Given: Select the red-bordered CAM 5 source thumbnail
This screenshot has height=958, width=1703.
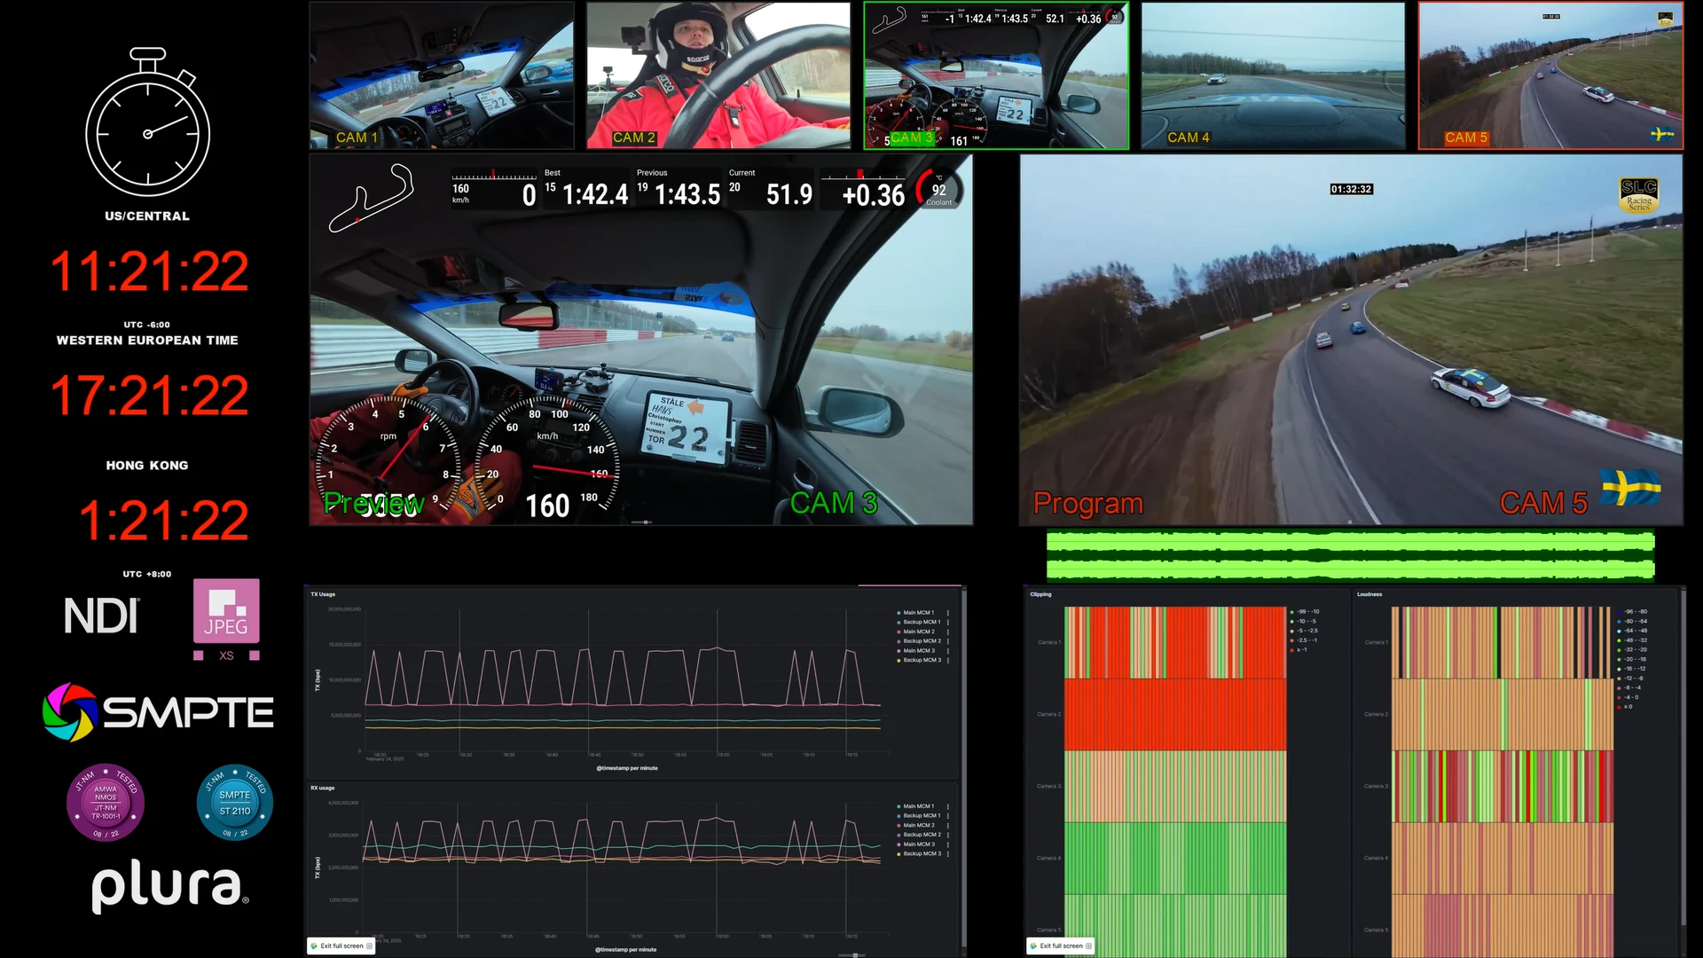Looking at the screenshot, I should click(x=1550, y=75).
